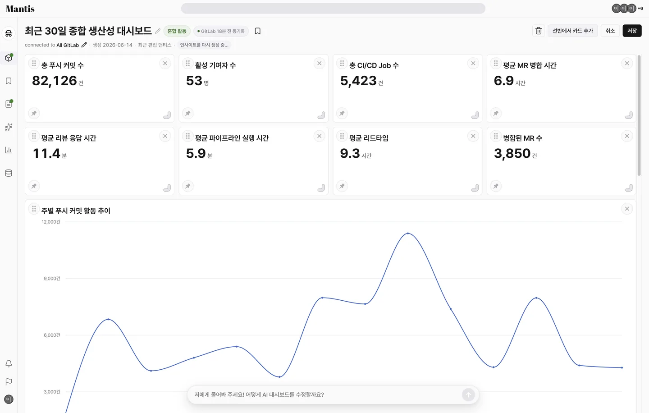Remove the 활성 기여자 수 card
The height and width of the screenshot is (413, 649).
coord(319,64)
